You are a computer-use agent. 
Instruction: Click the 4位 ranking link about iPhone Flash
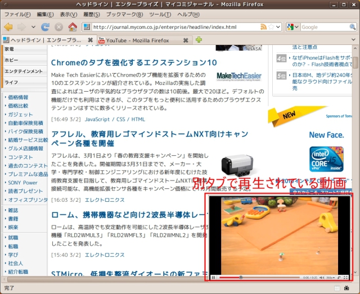pos(322,61)
